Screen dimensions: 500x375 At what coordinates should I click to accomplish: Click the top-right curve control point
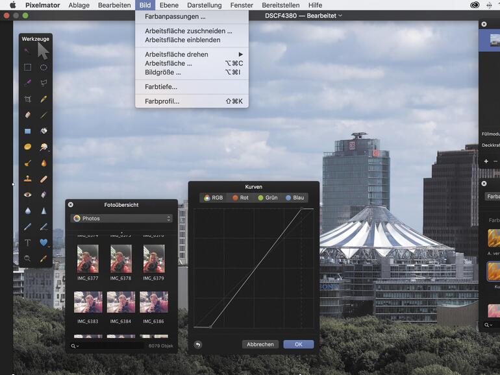[x=302, y=209]
